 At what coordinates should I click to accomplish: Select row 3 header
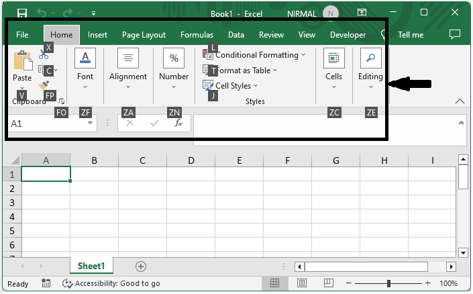click(x=12, y=203)
